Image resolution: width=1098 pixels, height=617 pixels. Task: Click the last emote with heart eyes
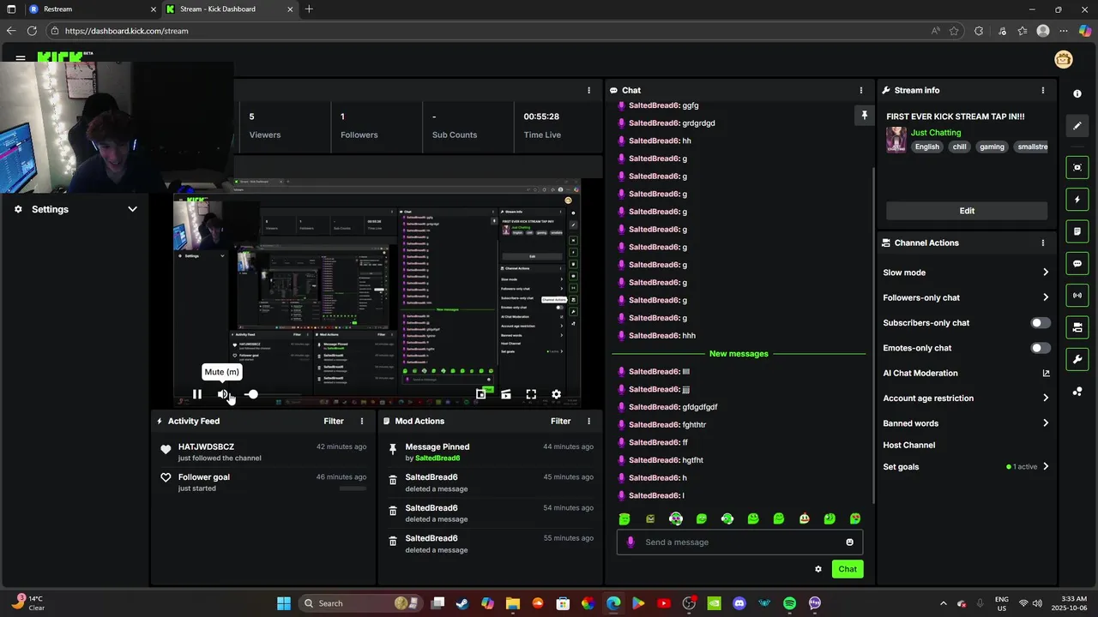coord(855,518)
